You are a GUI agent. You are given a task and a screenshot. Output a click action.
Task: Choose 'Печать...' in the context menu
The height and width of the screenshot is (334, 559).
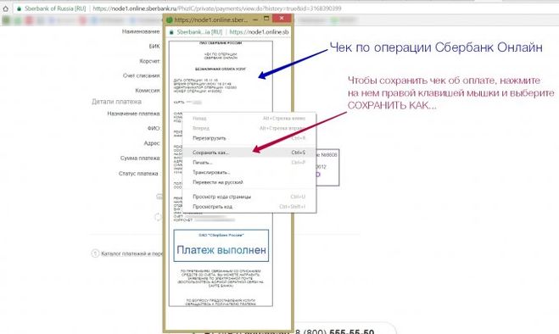(x=249, y=162)
